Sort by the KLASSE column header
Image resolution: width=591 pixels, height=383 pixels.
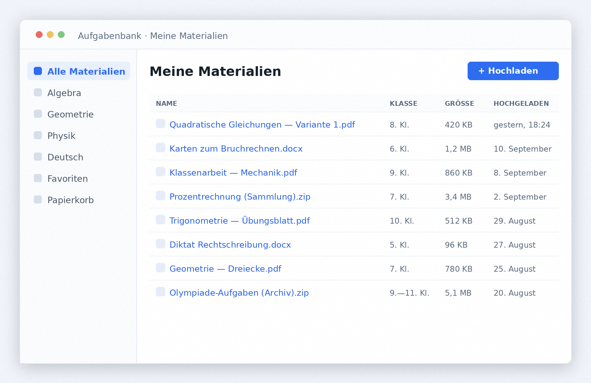click(403, 103)
